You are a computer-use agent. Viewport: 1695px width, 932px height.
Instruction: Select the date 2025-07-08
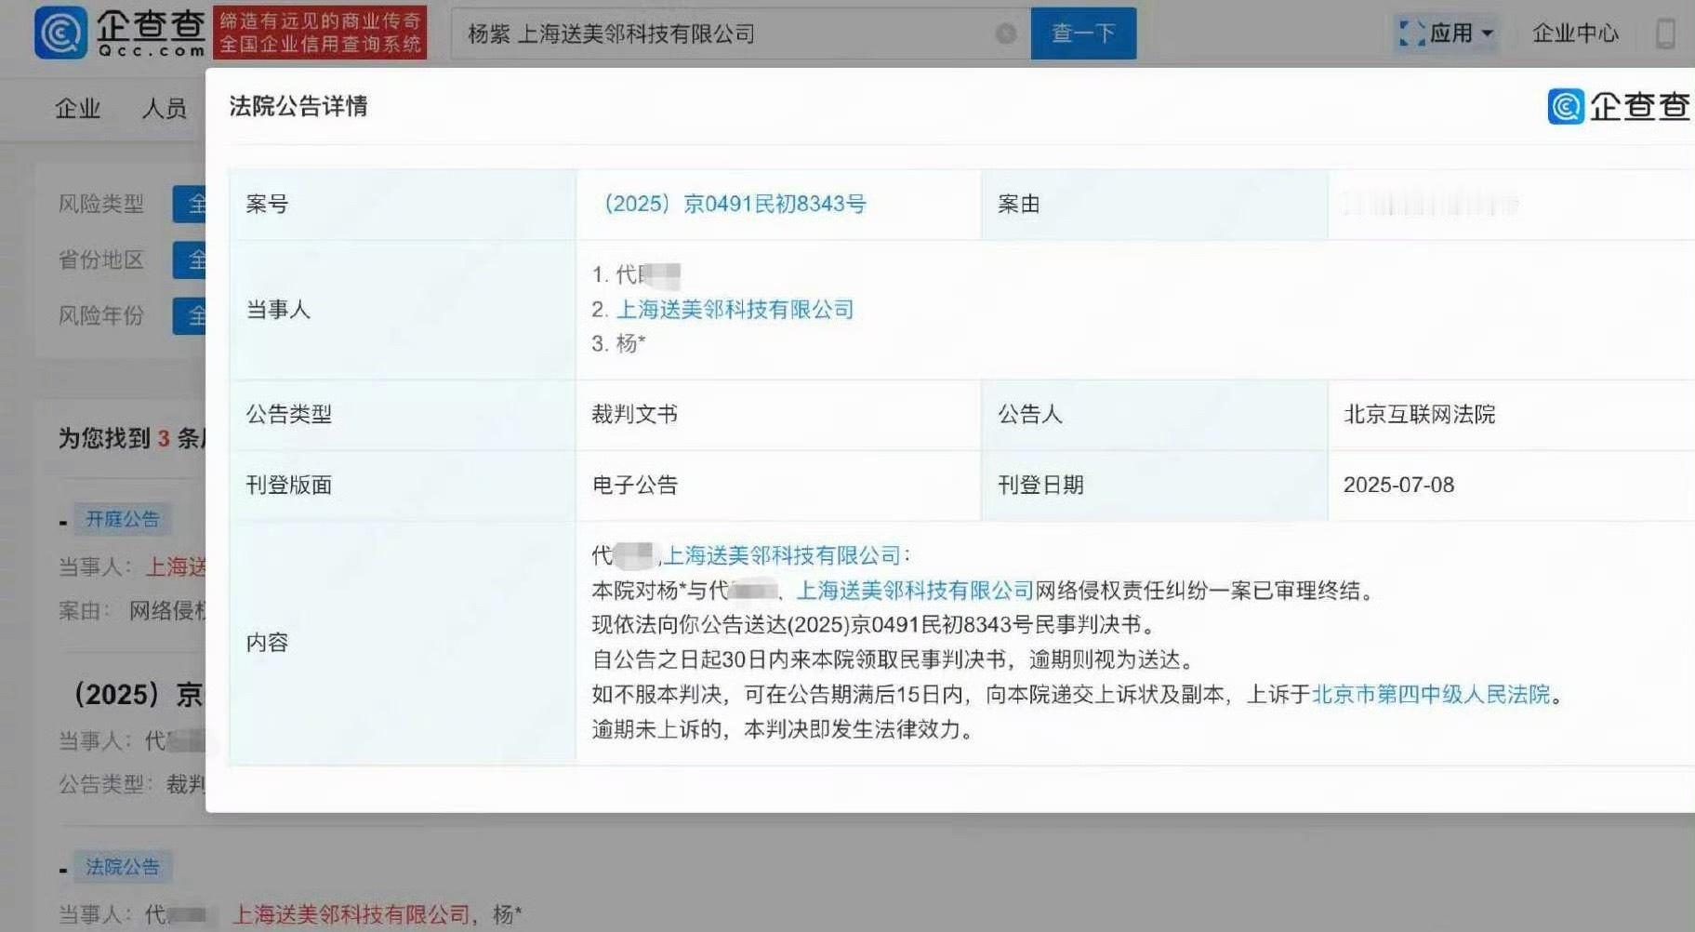1398,485
